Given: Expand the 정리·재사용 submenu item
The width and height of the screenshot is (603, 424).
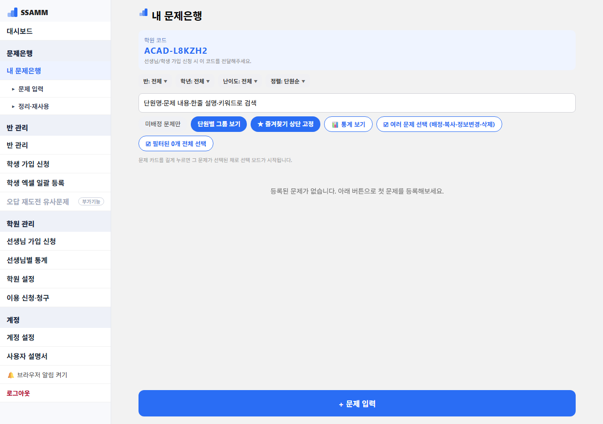Looking at the screenshot, I should click(55, 106).
